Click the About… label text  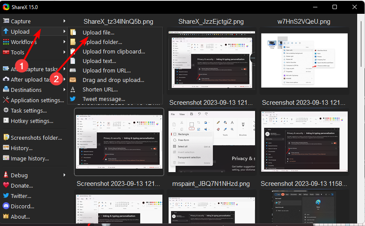coord(20,217)
